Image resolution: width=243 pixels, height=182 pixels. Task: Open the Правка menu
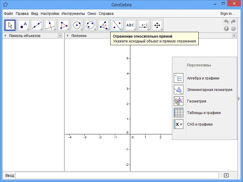click(x=22, y=14)
